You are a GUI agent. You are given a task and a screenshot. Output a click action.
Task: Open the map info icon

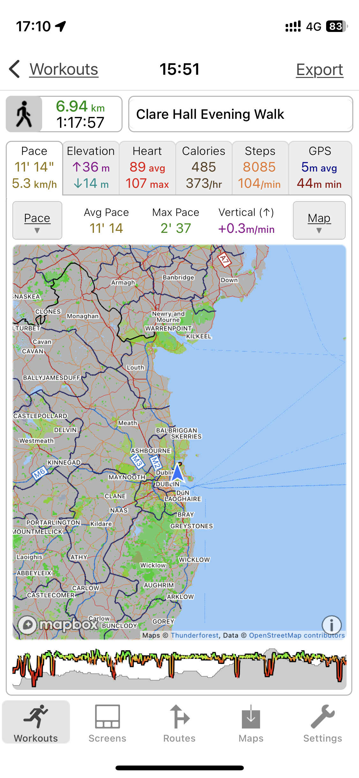pyautogui.click(x=332, y=625)
